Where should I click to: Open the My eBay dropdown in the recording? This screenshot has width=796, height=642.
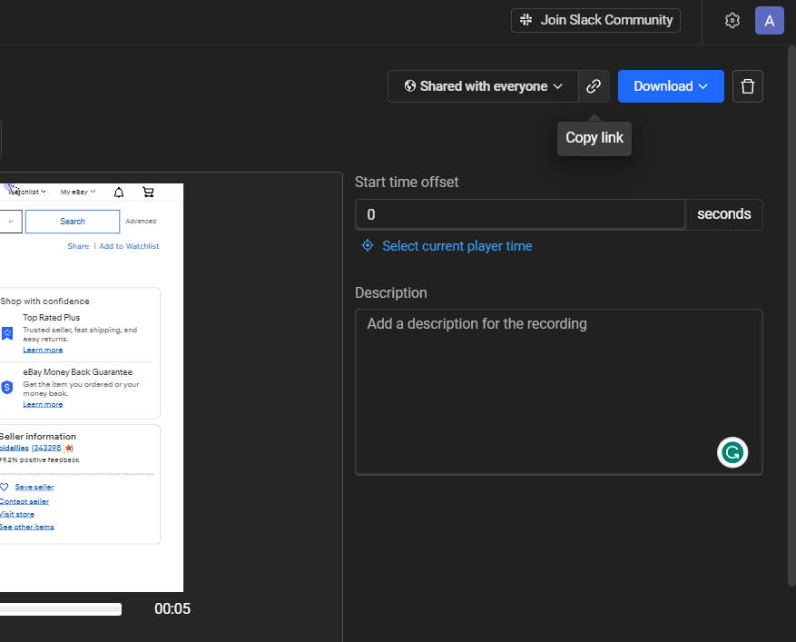(78, 192)
